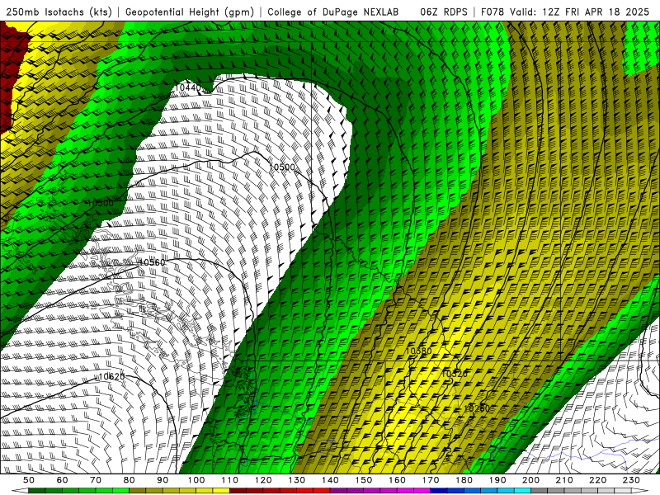
Task: Click the '250mb Isotachs (kts)' title text
Action: click(x=59, y=12)
